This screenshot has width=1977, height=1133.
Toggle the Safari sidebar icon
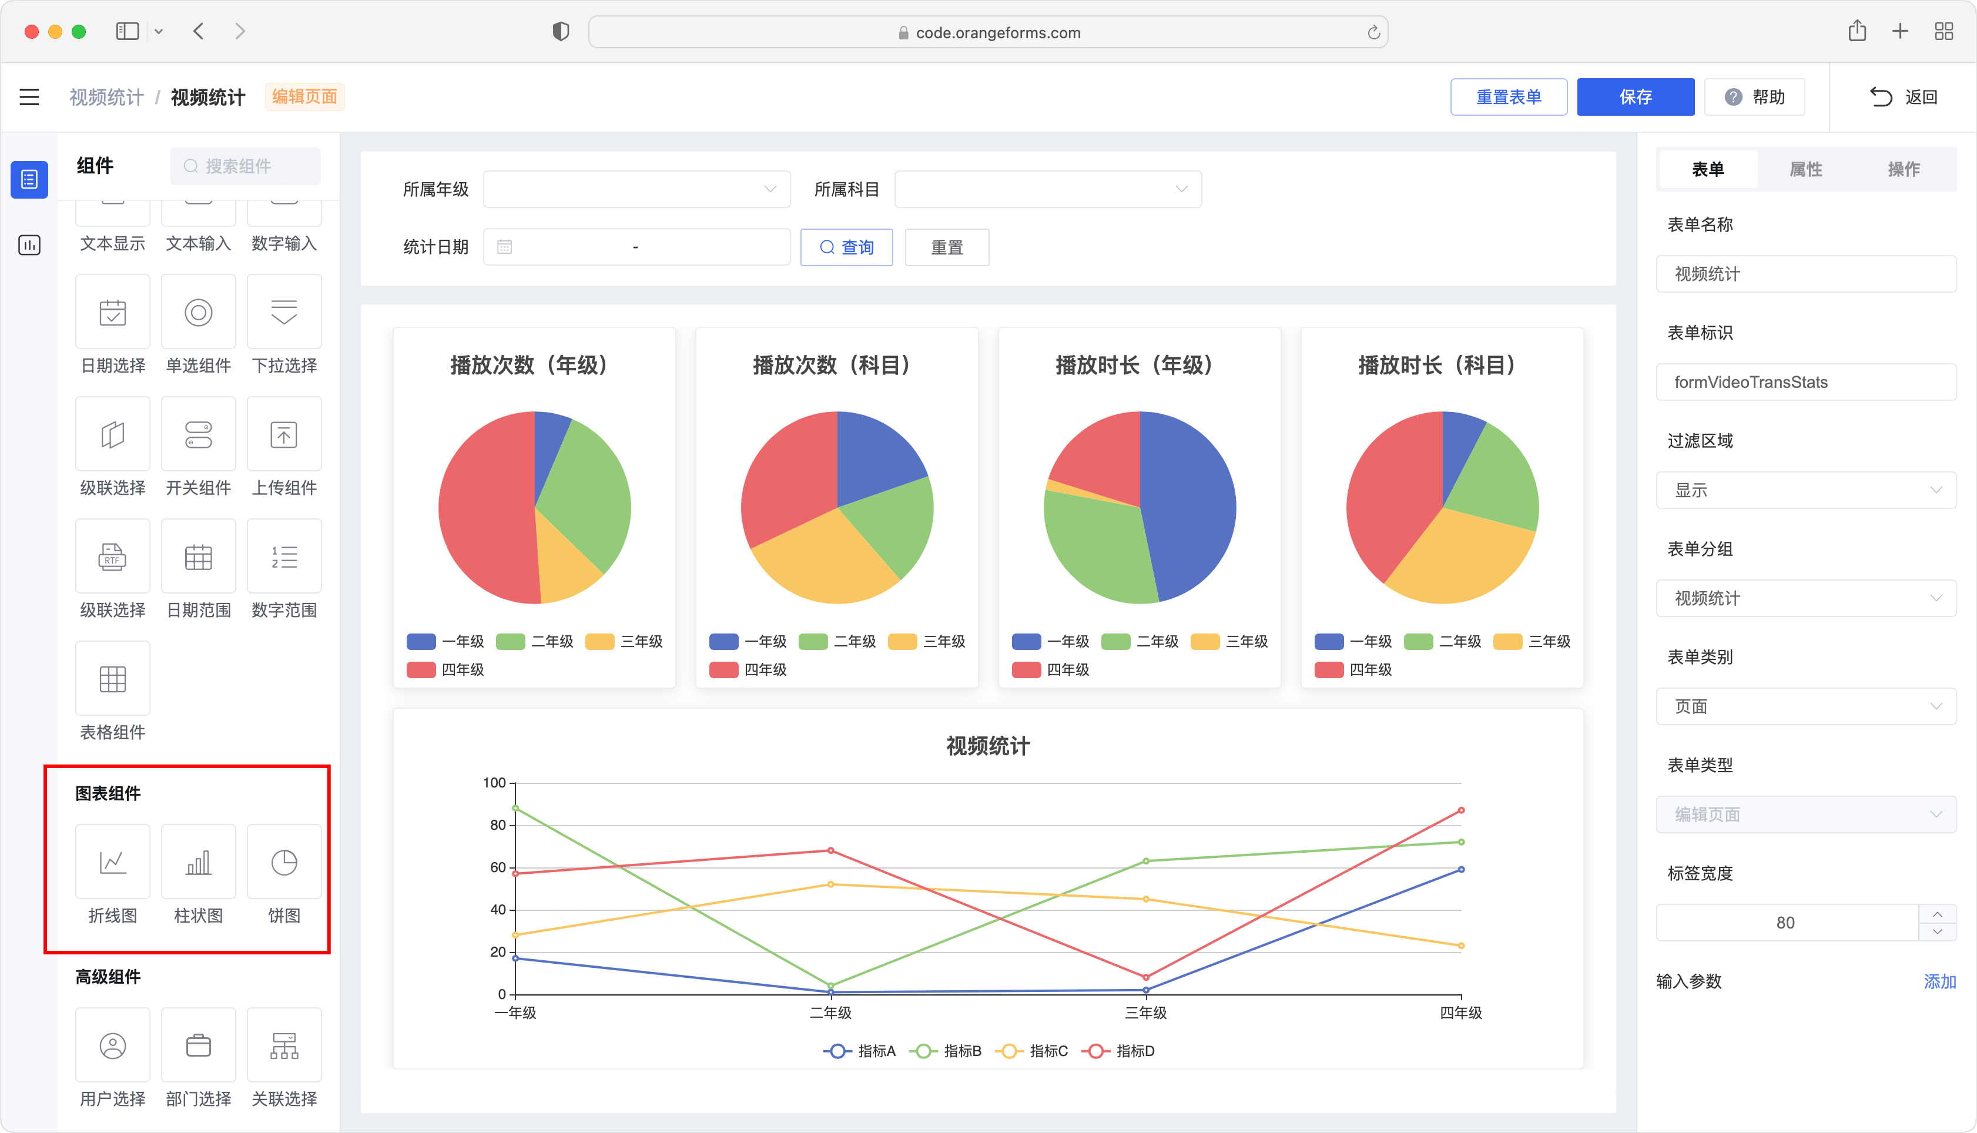[x=127, y=31]
